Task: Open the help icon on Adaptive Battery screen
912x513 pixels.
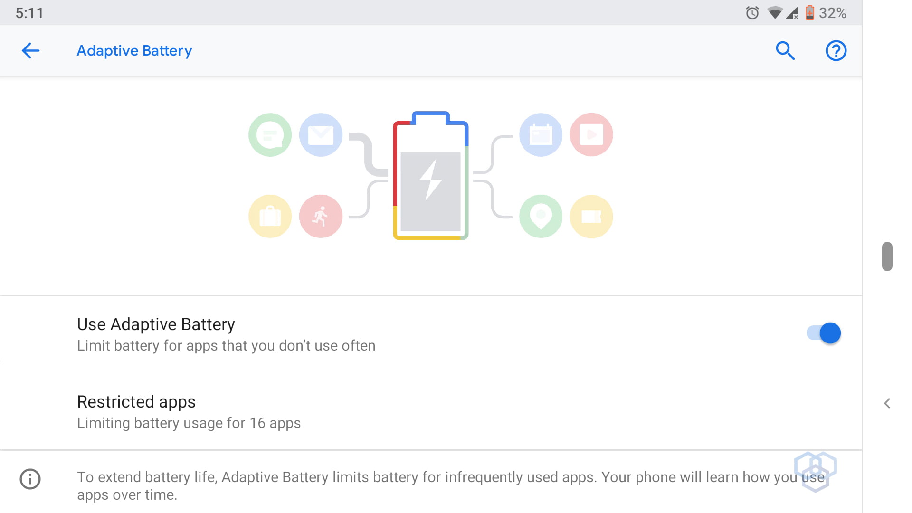Action: 836,50
